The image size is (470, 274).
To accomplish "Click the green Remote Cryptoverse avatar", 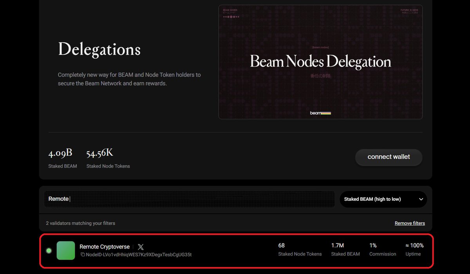I will (66, 251).
